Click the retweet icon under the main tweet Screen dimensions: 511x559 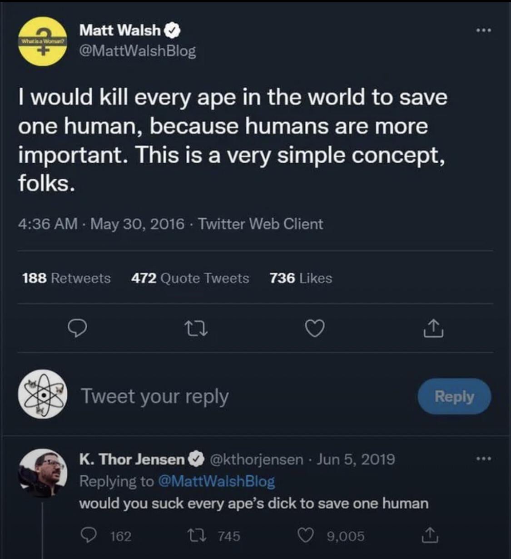(x=197, y=329)
